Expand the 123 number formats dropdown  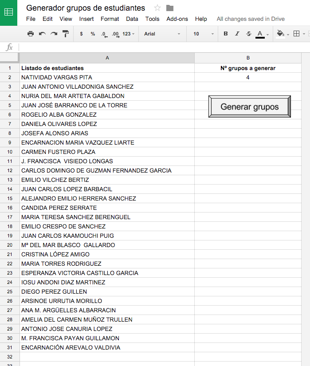[129, 34]
